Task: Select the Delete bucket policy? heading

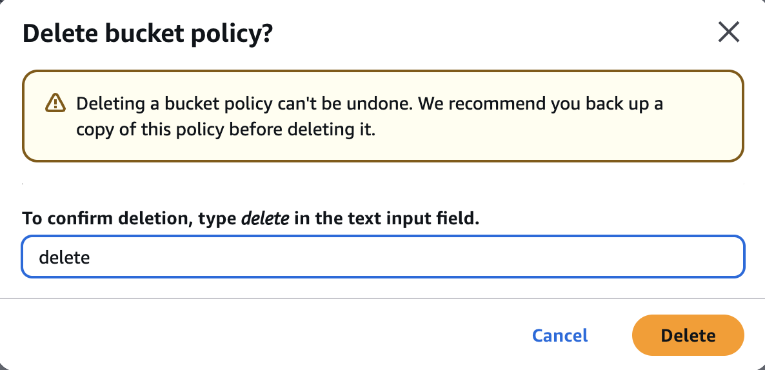Action: (x=147, y=35)
